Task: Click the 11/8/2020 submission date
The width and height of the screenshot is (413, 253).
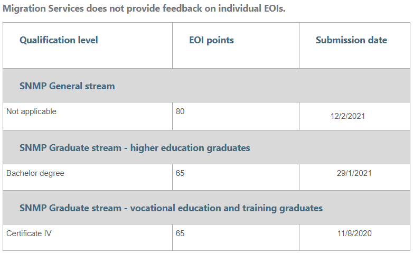Action: [x=354, y=233]
